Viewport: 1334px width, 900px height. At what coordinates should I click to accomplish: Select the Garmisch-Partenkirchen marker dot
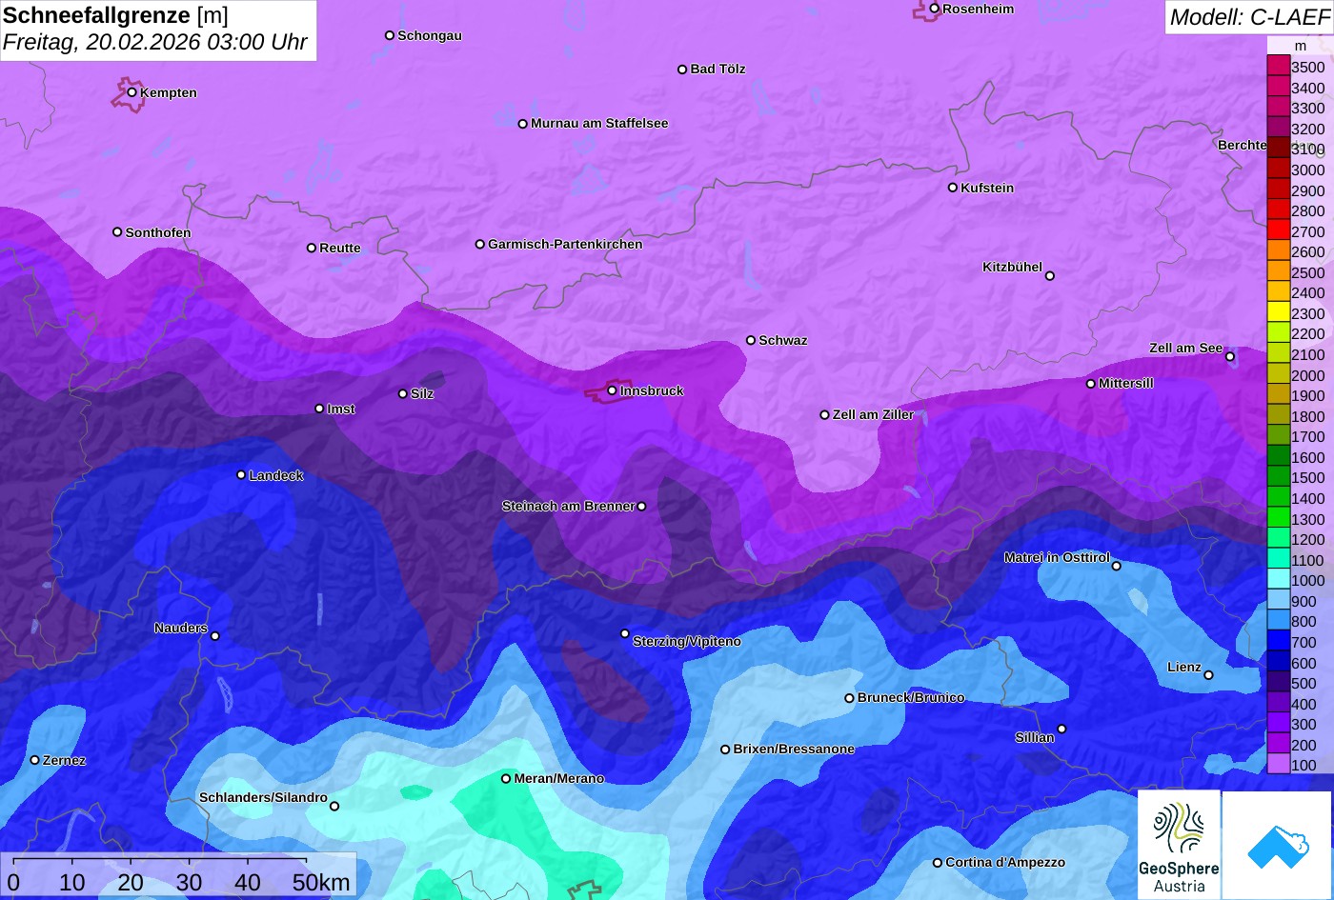click(480, 244)
